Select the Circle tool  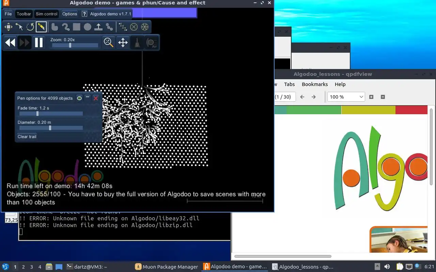pos(88,27)
